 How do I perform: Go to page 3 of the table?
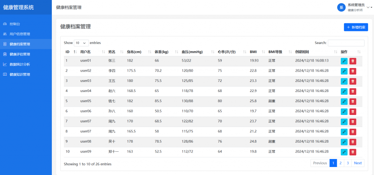(348, 163)
